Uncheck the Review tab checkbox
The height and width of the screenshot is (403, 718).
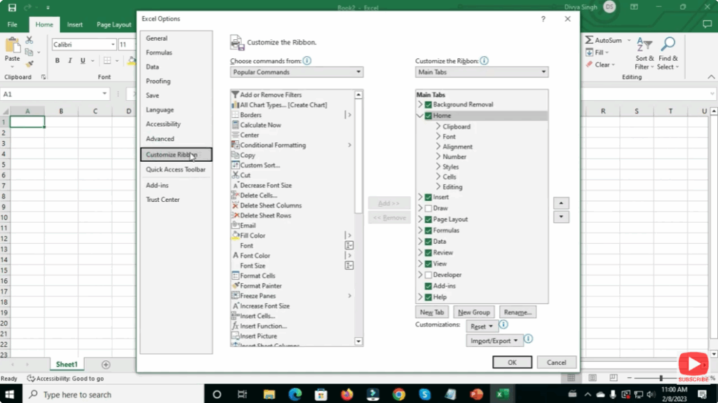coord(428,252)
